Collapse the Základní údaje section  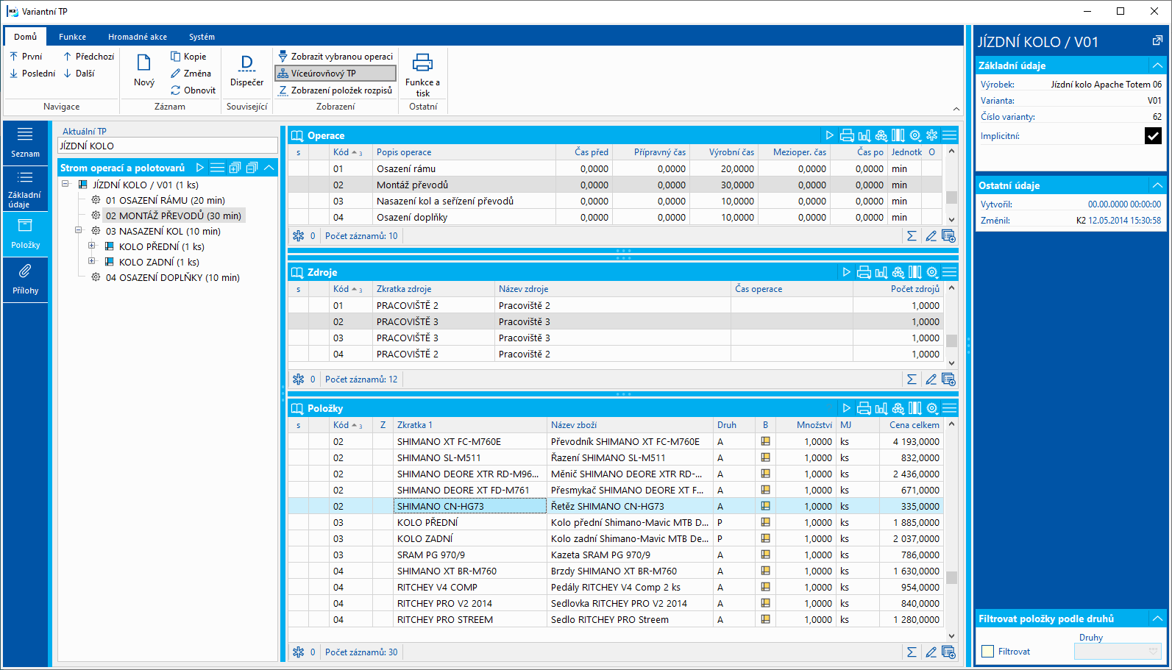1157,65
